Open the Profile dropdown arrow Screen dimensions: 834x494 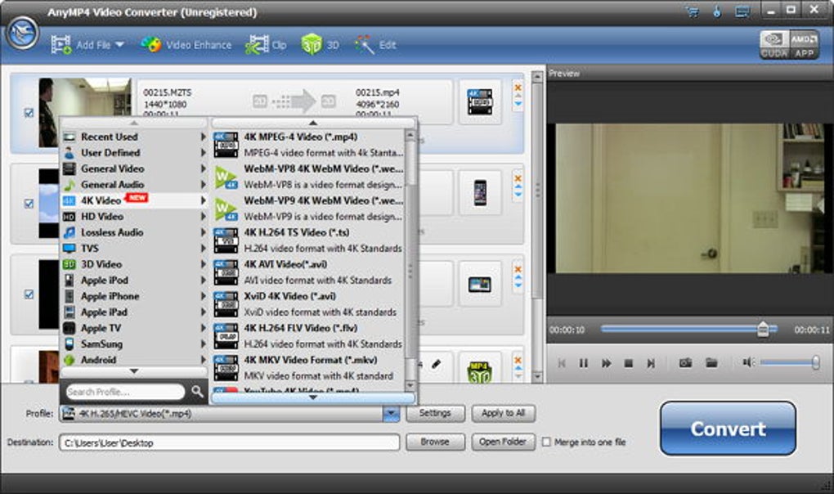tap(391, 414)
